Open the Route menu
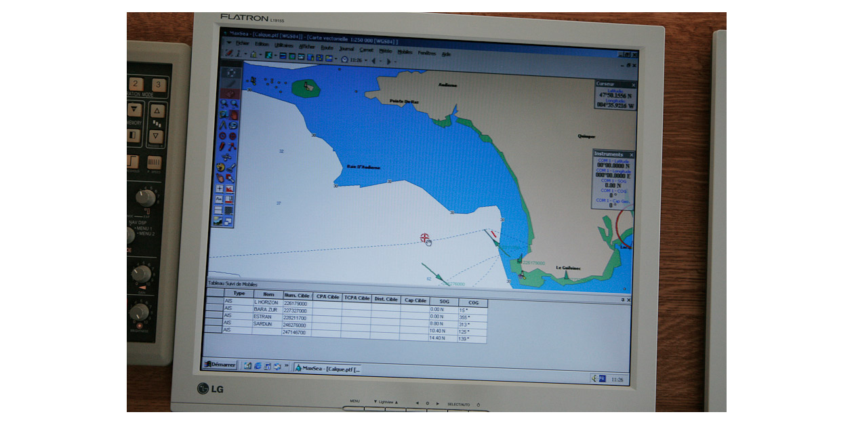 (327, 47)
